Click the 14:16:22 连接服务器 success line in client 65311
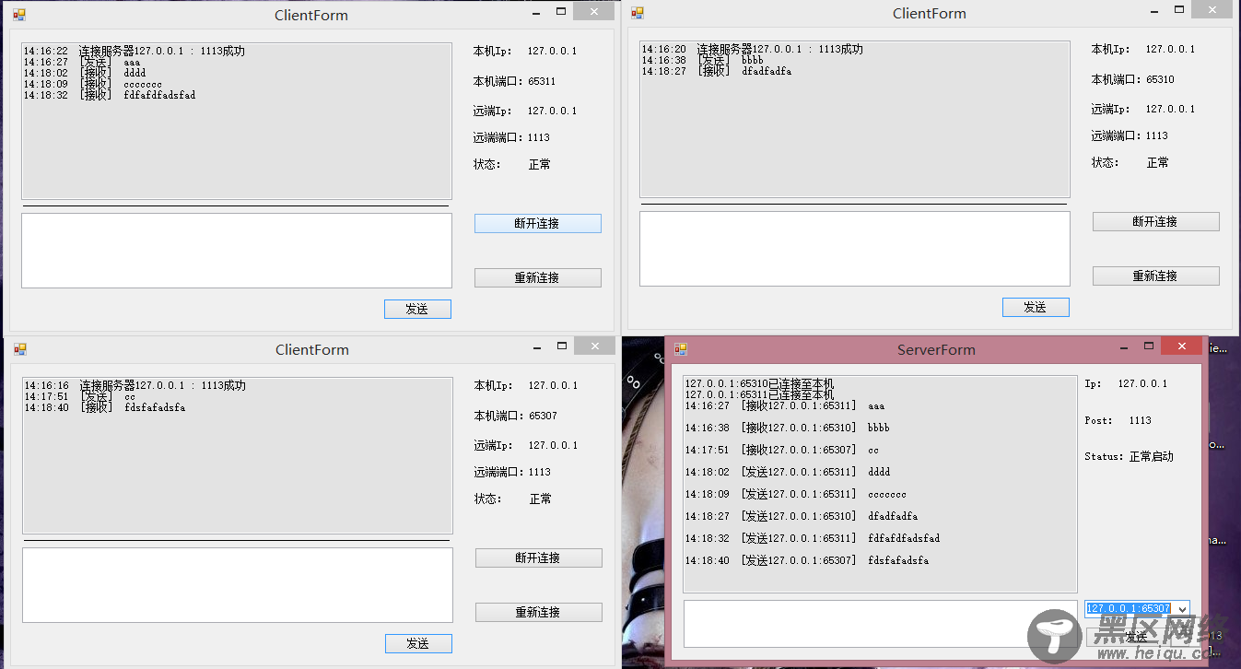The height and width of the screenshot is (669, 1241). click(x=135, y=52)
